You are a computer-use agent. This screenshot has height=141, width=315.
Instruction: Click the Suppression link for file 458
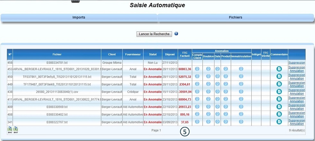296,63
